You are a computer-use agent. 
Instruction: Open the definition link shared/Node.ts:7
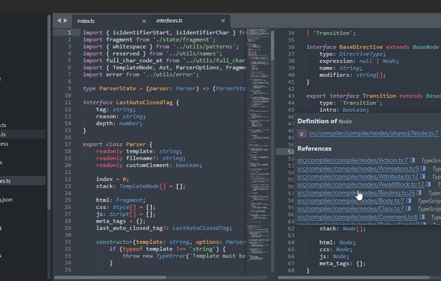pos(373,133)
